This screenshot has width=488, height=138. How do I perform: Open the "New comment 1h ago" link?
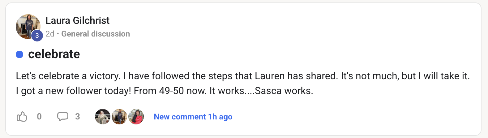pos(193,117)
